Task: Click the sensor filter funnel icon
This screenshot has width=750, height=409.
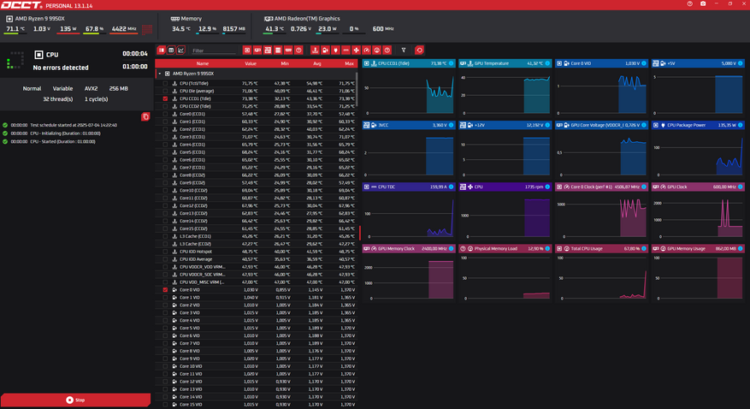Action: [x=405, y=50]
